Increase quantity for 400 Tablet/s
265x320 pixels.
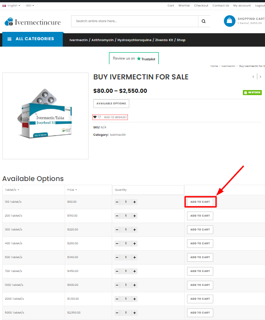coord(135,244)
